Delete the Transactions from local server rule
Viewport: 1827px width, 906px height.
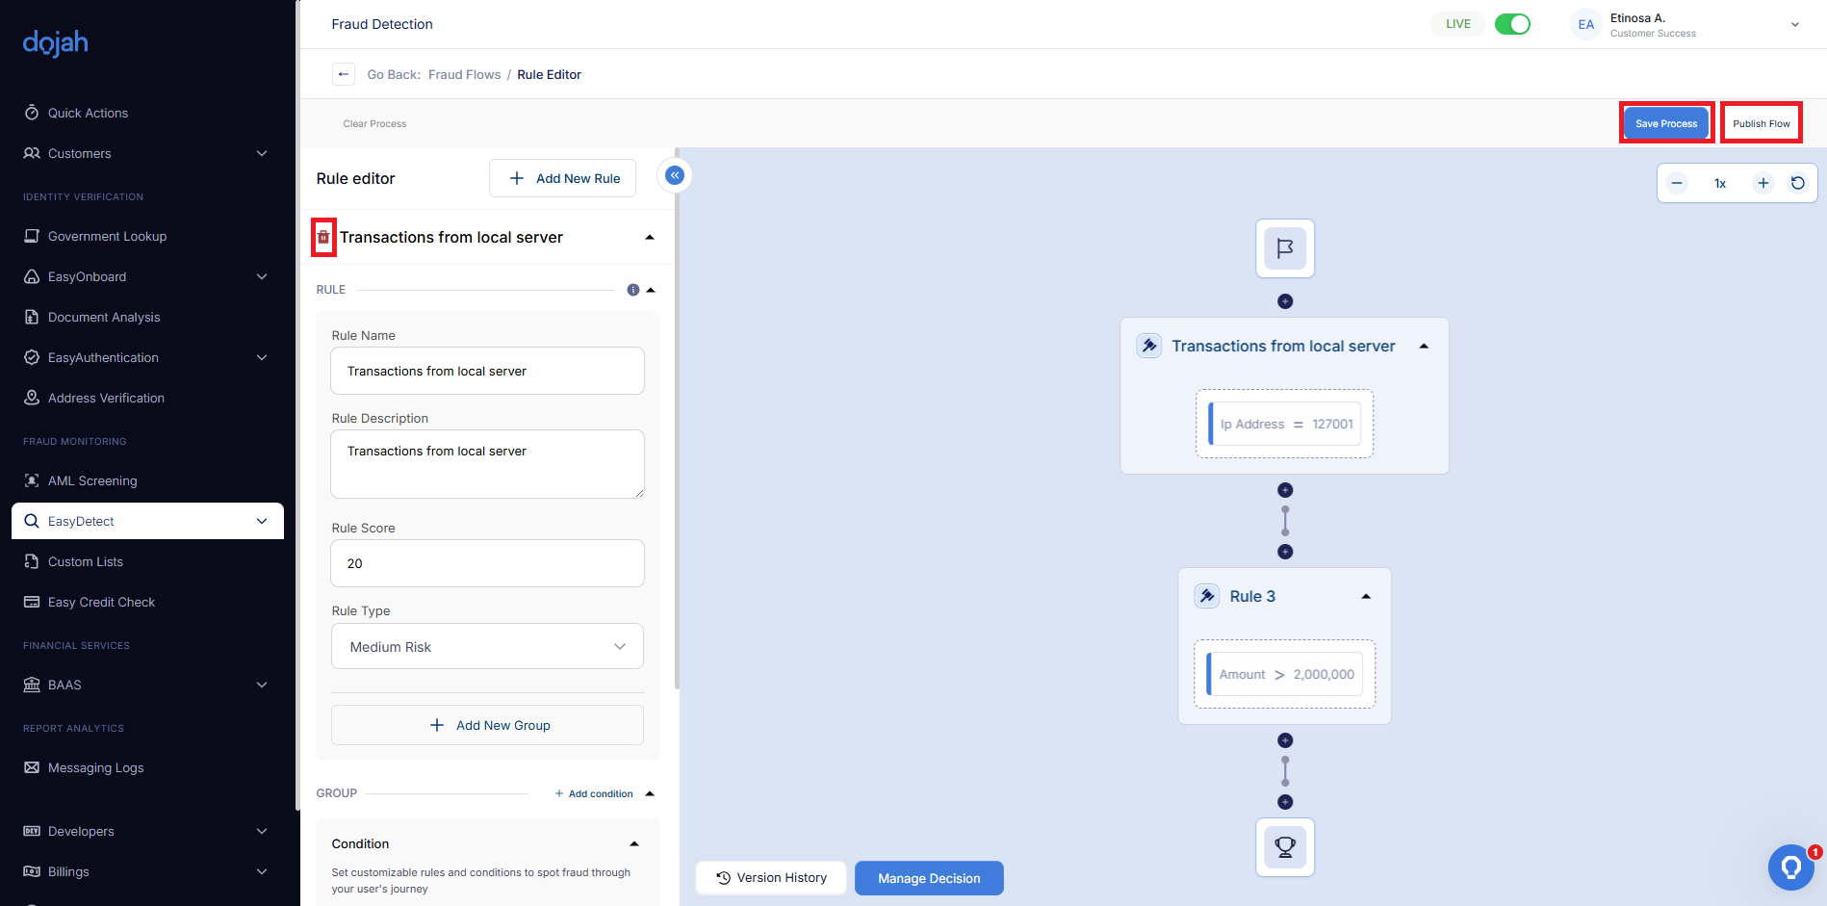[323, 237]
